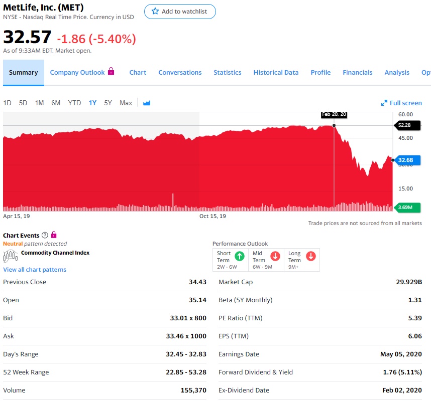This screenshot has width=431, height=401.
Task: Select the 1Y chart range
Action: 92,103
